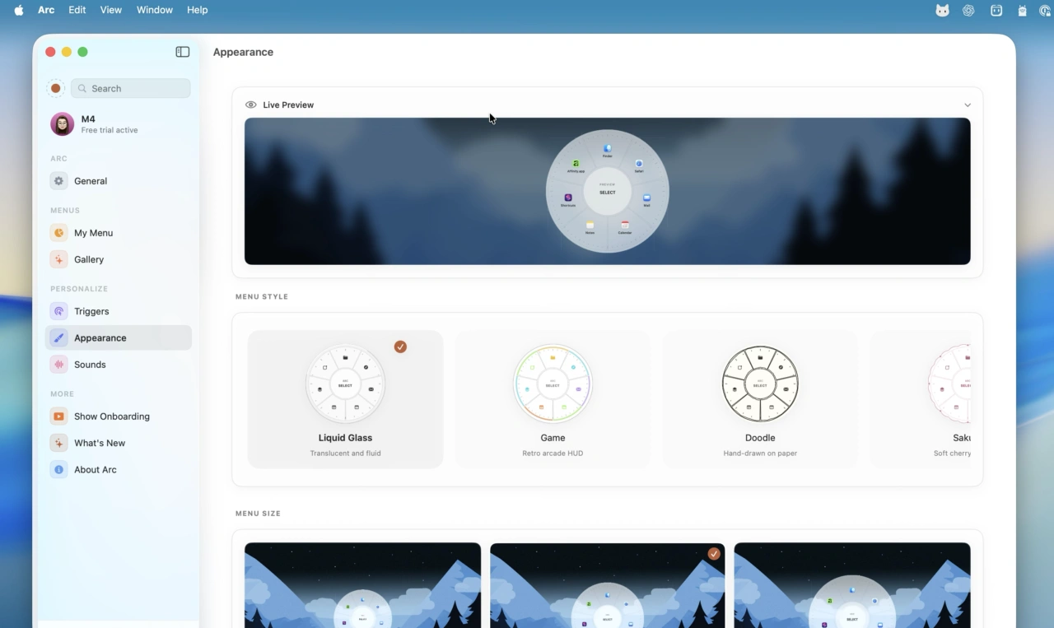Open the General settings gear icon

point(59,181)
